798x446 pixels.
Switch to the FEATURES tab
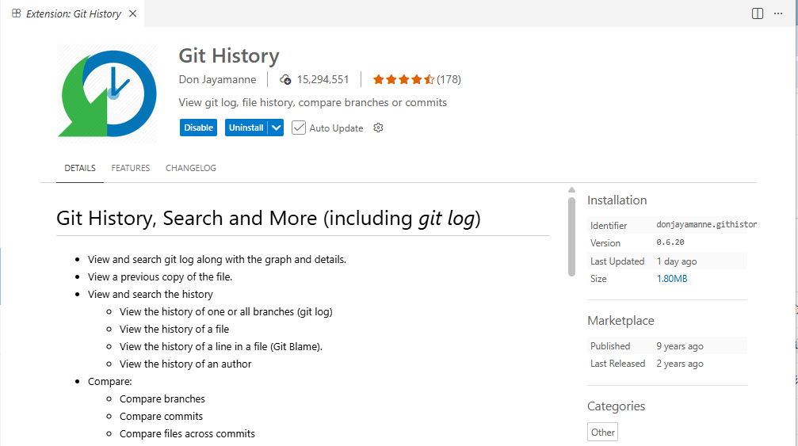tap(131, 168)
